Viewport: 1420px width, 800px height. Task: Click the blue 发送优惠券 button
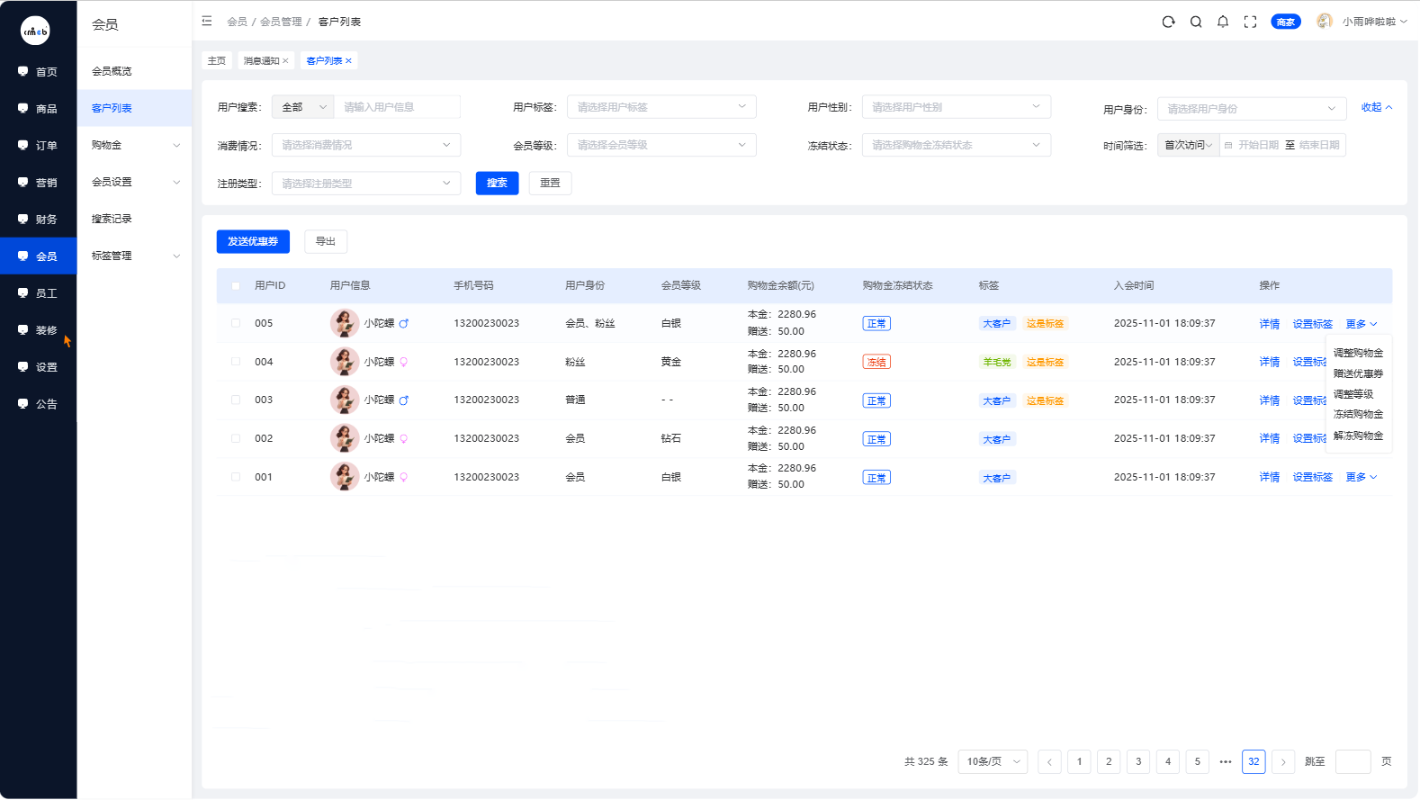[253, 241]
